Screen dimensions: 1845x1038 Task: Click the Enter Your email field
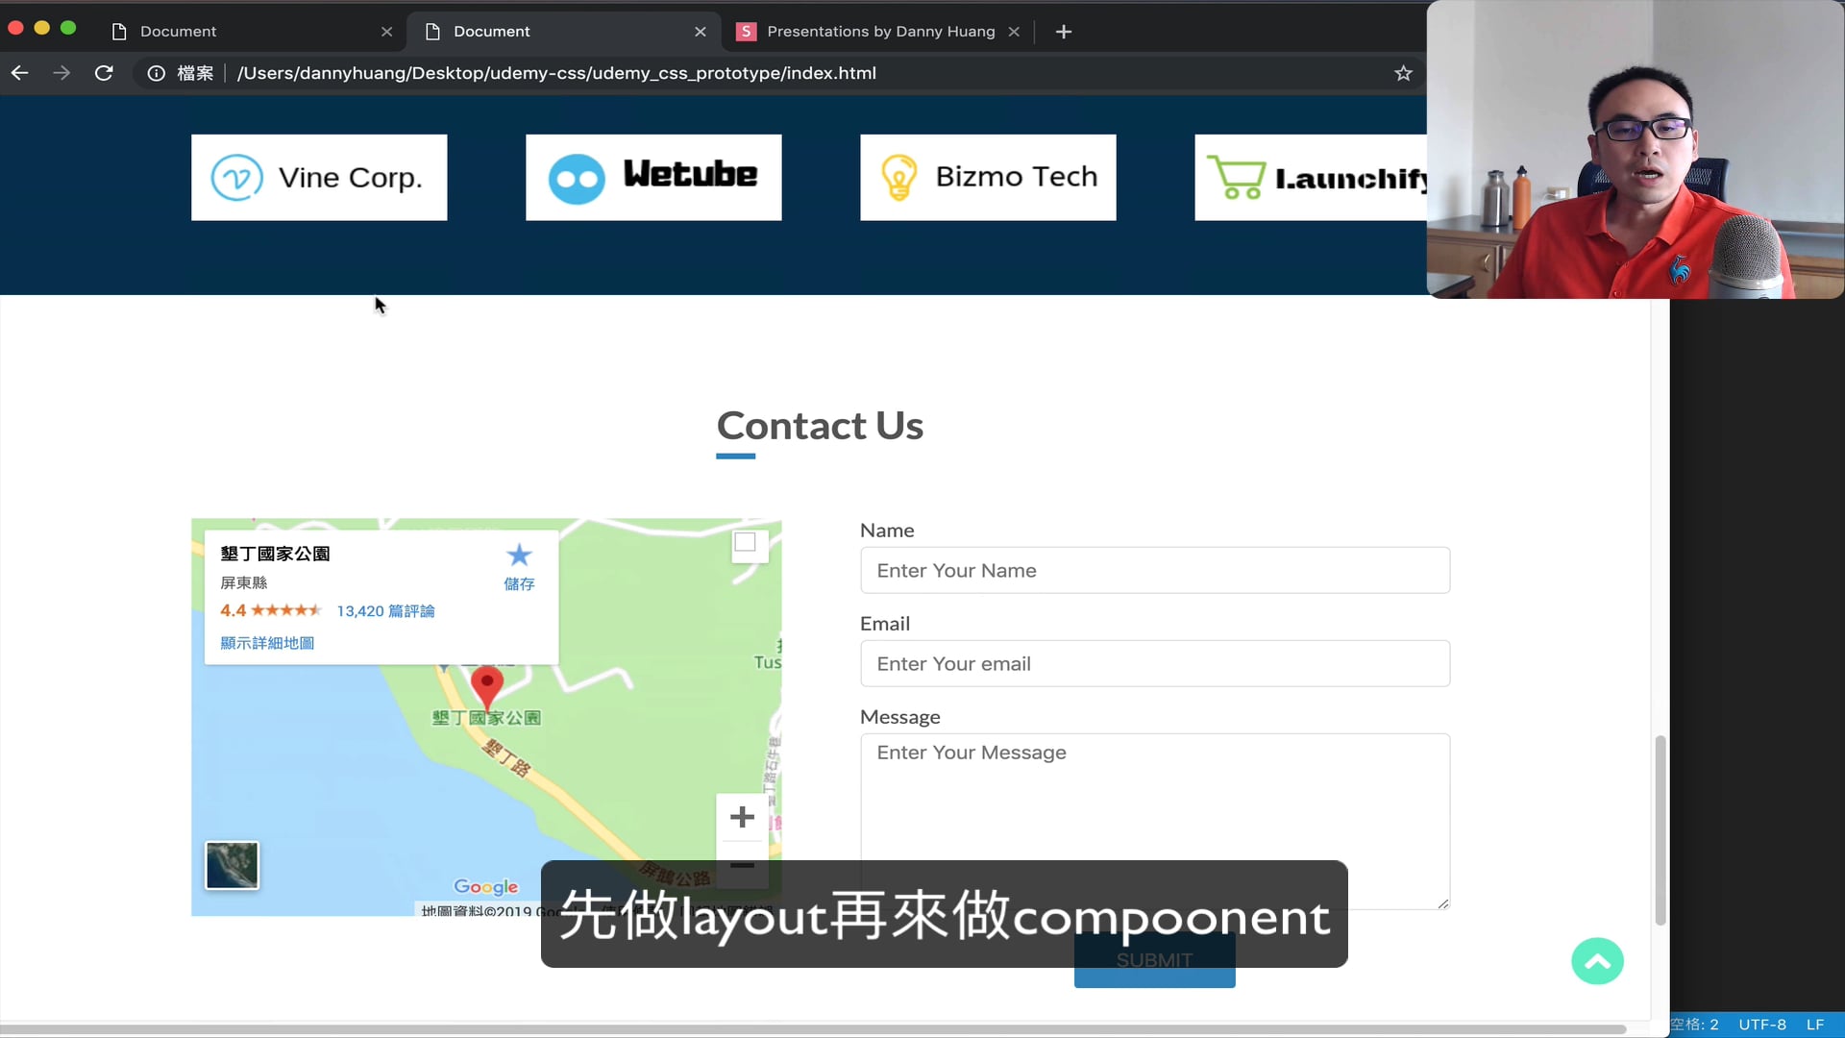pos(1154,664)
